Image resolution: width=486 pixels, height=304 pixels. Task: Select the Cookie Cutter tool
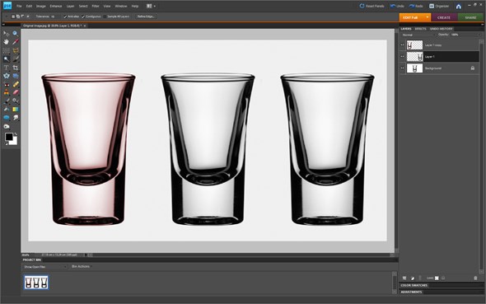7,76
